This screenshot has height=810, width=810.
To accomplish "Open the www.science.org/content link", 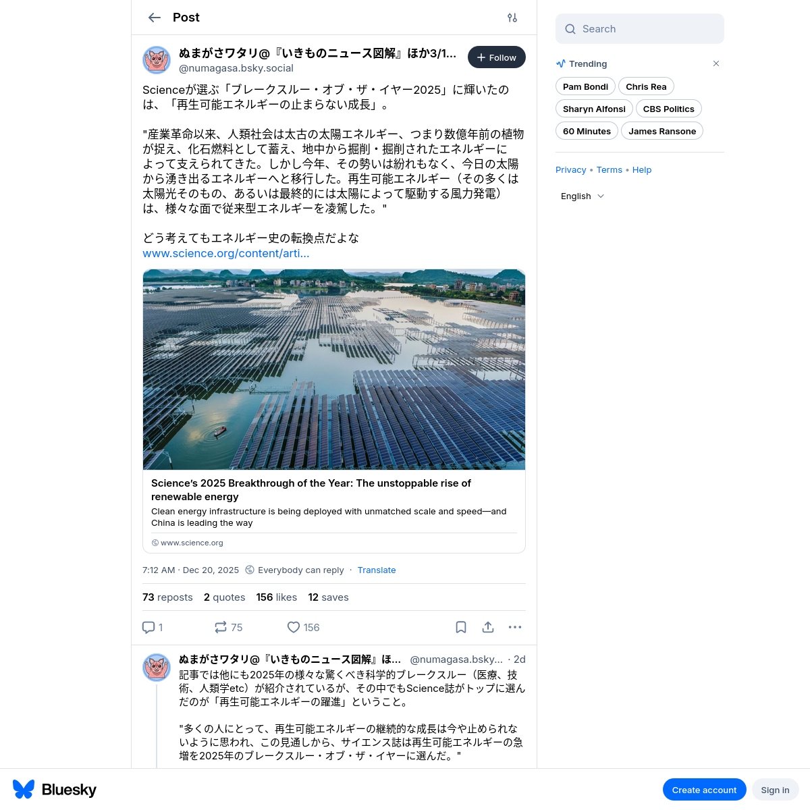I will click(226, 253).
